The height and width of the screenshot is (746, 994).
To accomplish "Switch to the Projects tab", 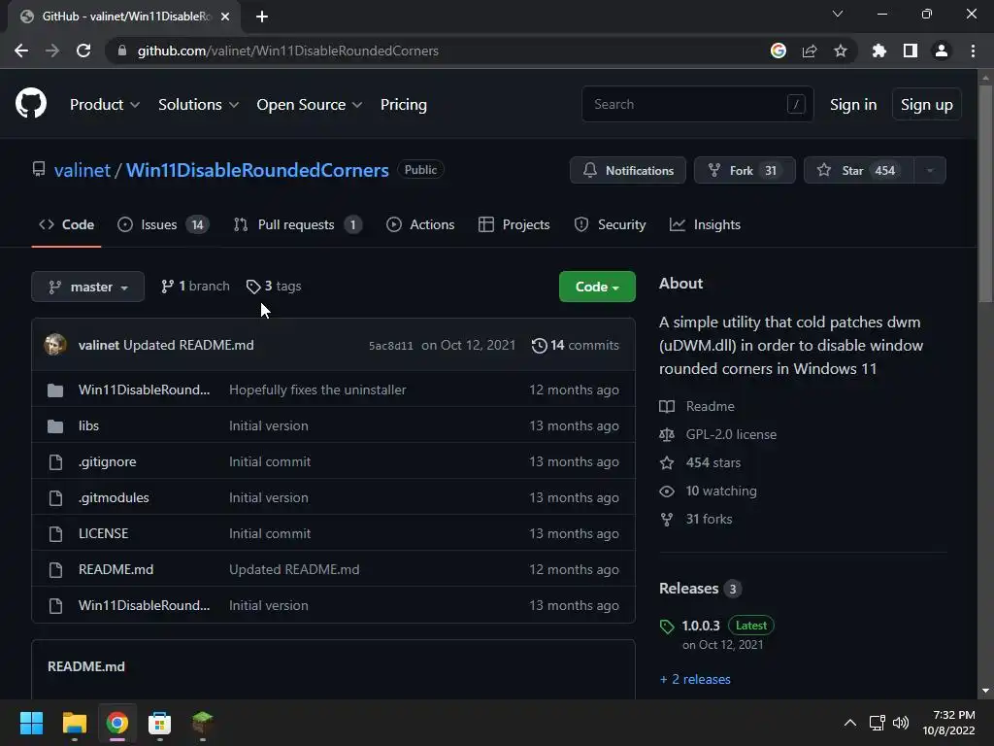I will [514, 224].
